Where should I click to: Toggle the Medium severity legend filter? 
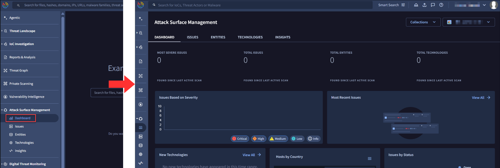click(278, 139)
